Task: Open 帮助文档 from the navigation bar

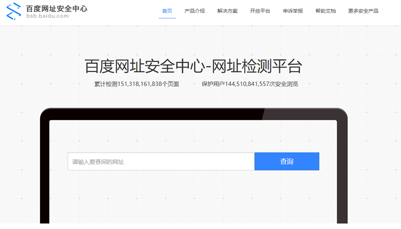Action: click(325, 11)
